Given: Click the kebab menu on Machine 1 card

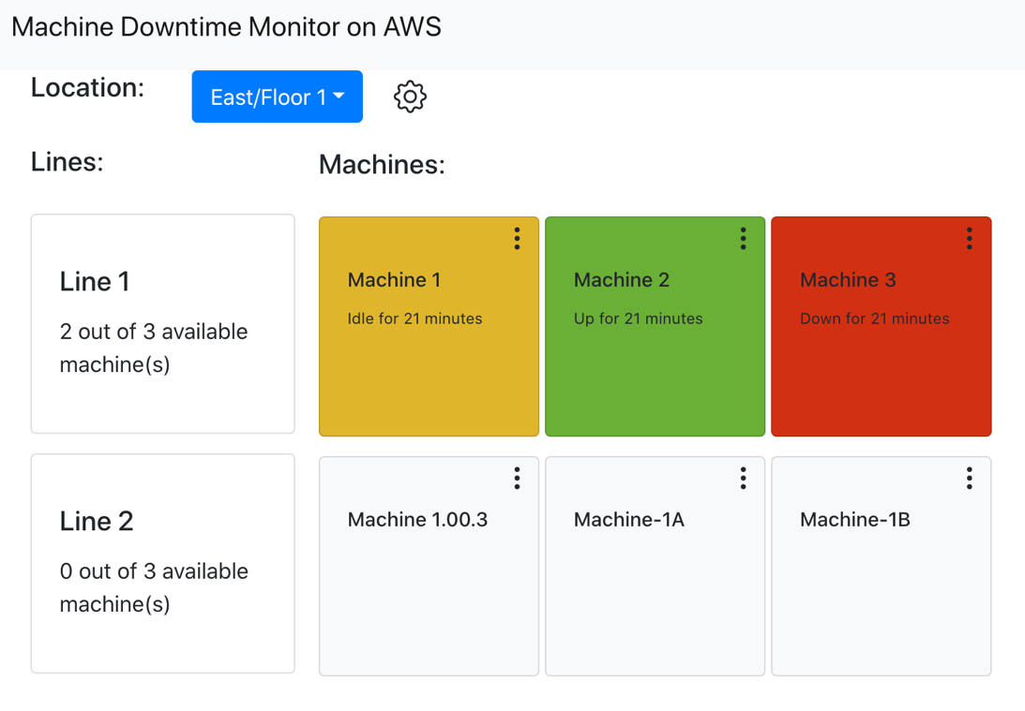Looking at the screenshot, I should click(517, 239).
